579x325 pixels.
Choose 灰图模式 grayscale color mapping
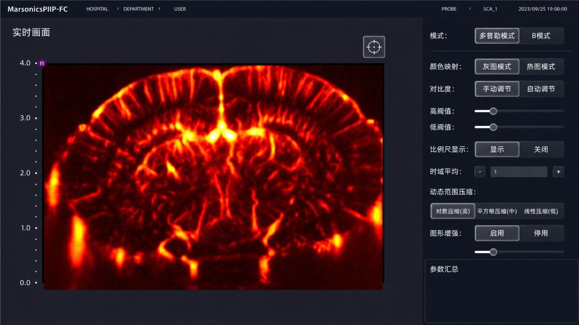497,67
